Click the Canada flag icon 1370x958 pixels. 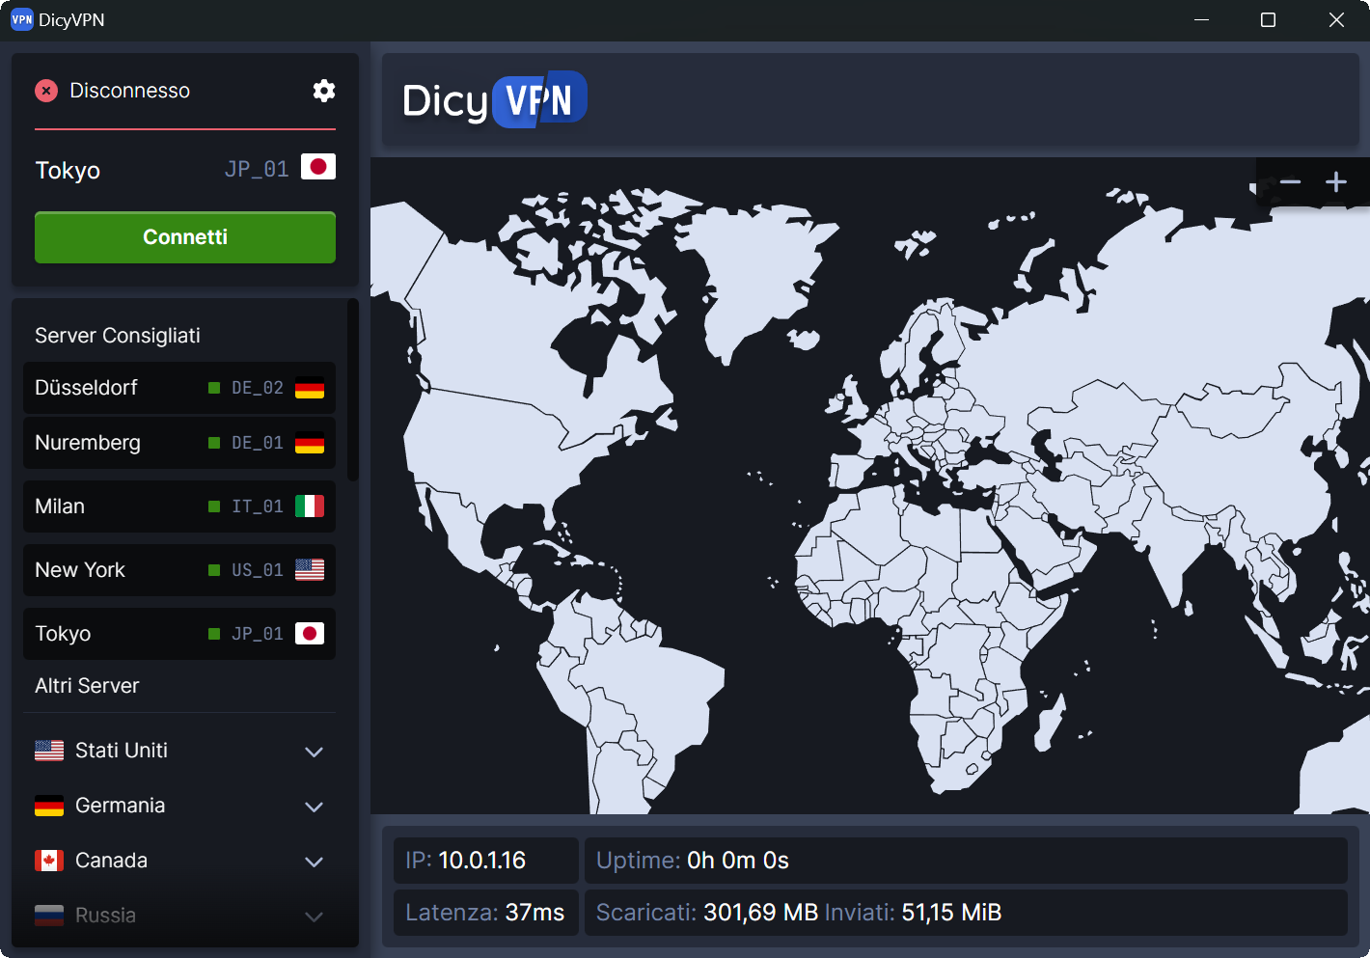coord(49,861)
